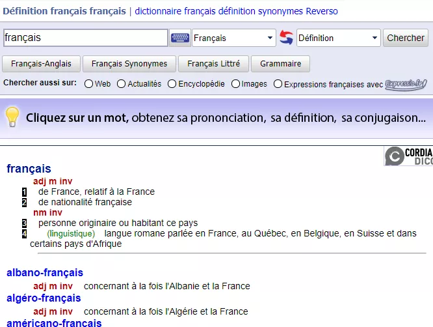This screenshot has height=327, width=433.
Task: Click the Chercher button
Action: 406,38
